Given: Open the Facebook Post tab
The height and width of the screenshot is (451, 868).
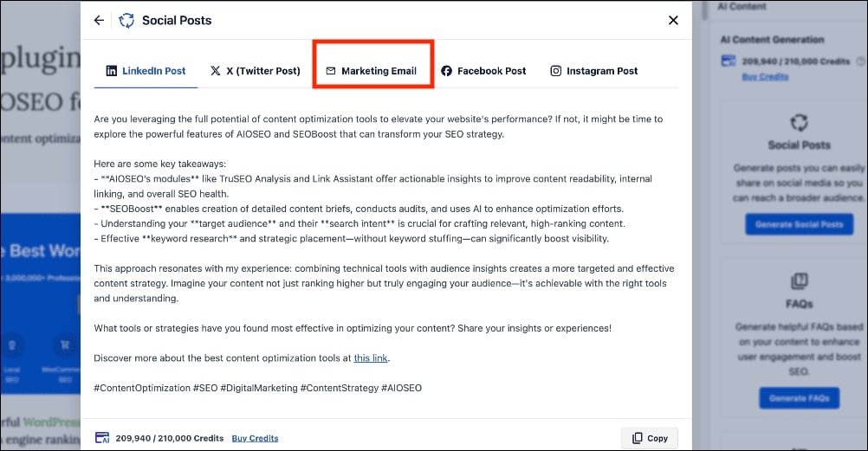Looking at the screenshot, I should tap(491, 71).
